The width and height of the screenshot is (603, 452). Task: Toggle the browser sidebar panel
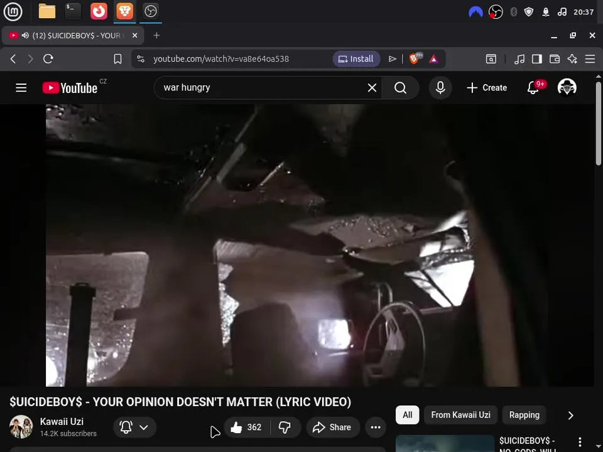[x=537, y=59]
